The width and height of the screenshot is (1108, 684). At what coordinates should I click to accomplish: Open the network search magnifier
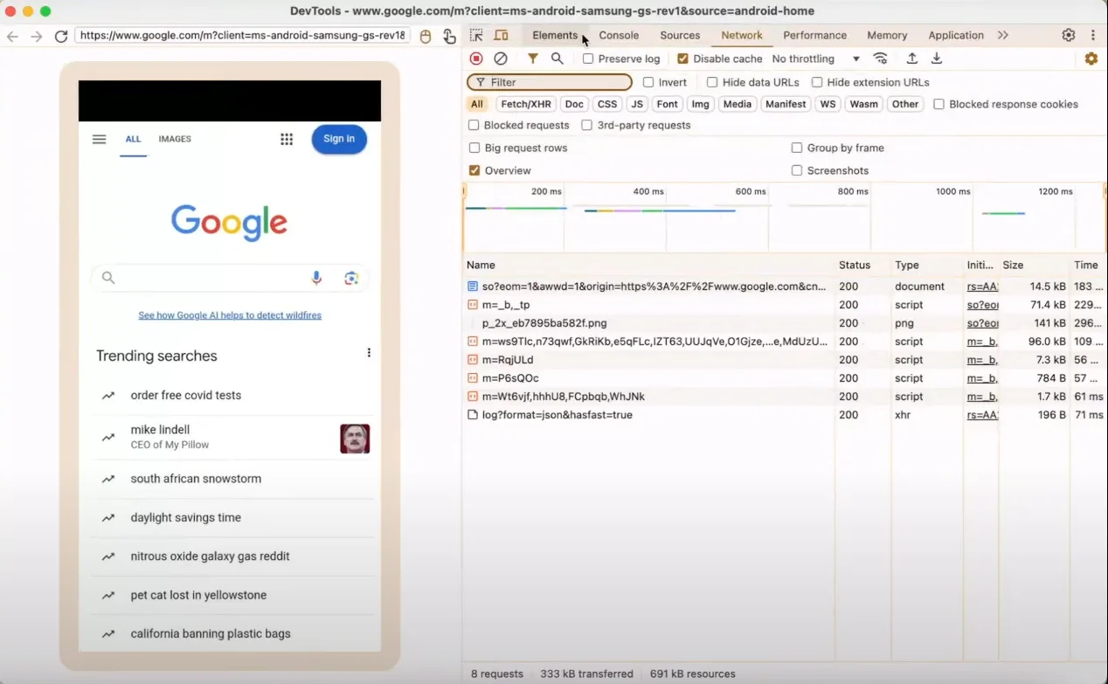557,59
